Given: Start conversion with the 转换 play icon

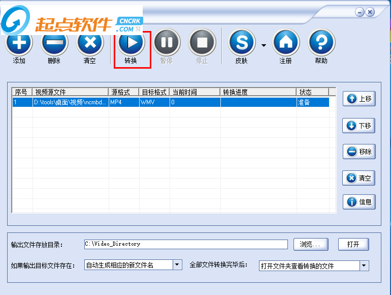Looking at the screenshot, I should click(131, 42).
